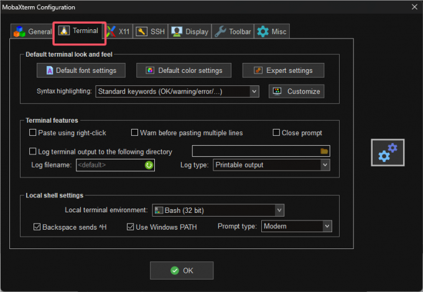423x292 pixels.
Task: Click the Customize syntax button
Action: pos(297,92)
